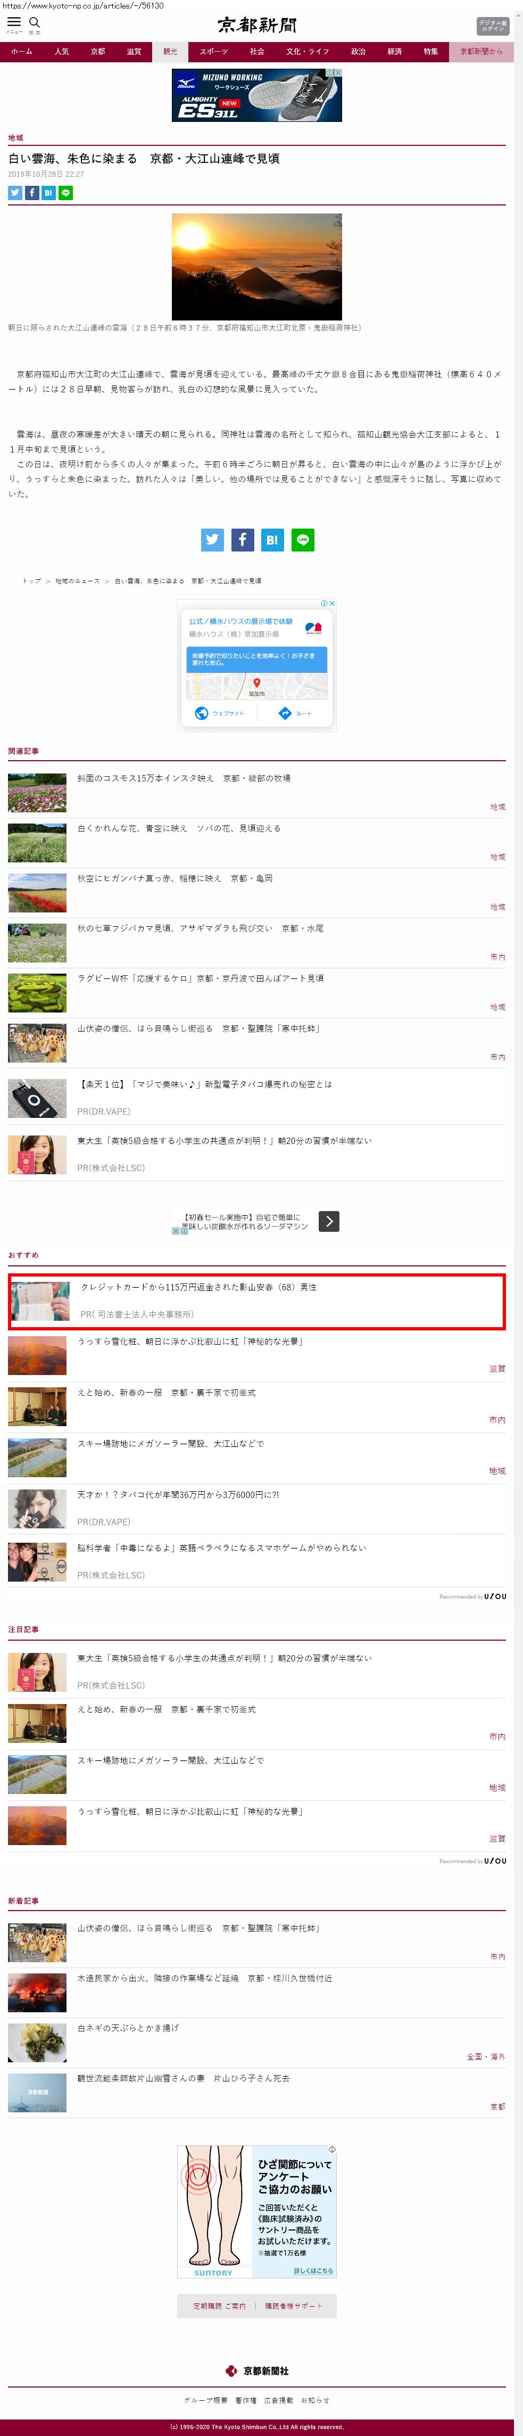Share via top LINE icon
The height and width of the screenshot is (2436, 523).
click(x=66, y=193)
